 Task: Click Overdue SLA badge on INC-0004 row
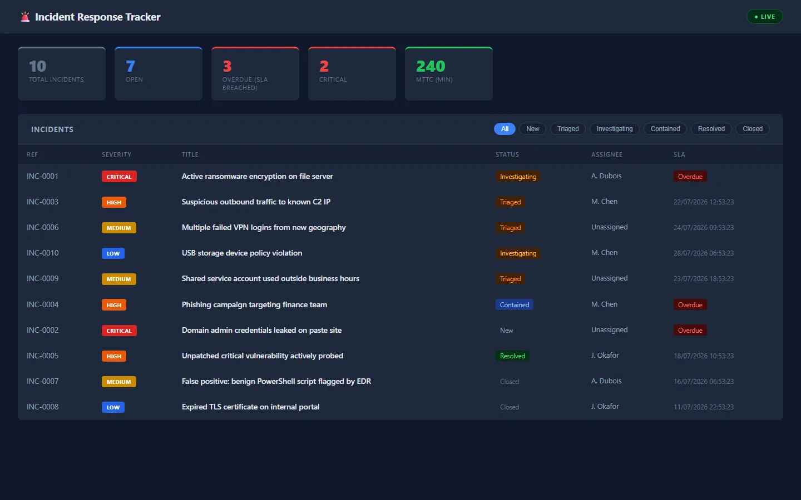pos(690,305)
